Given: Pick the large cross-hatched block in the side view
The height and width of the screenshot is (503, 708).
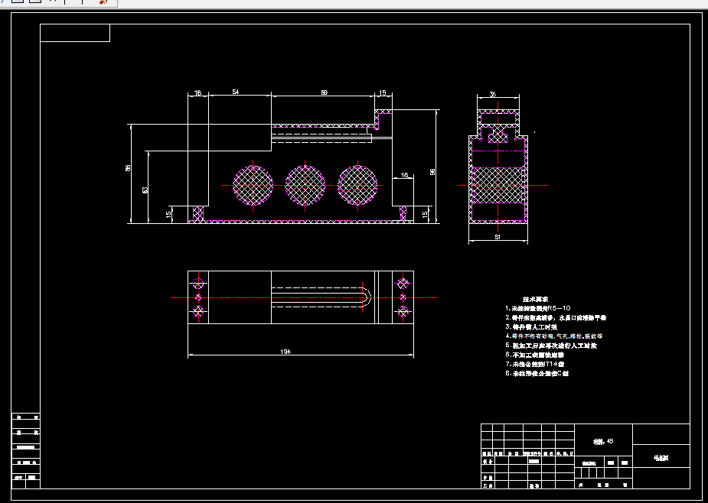Looking at the screenshot, I should click(498, 186).
